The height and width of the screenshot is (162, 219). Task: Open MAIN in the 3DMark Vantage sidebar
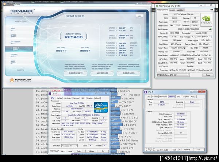point(13,29)
